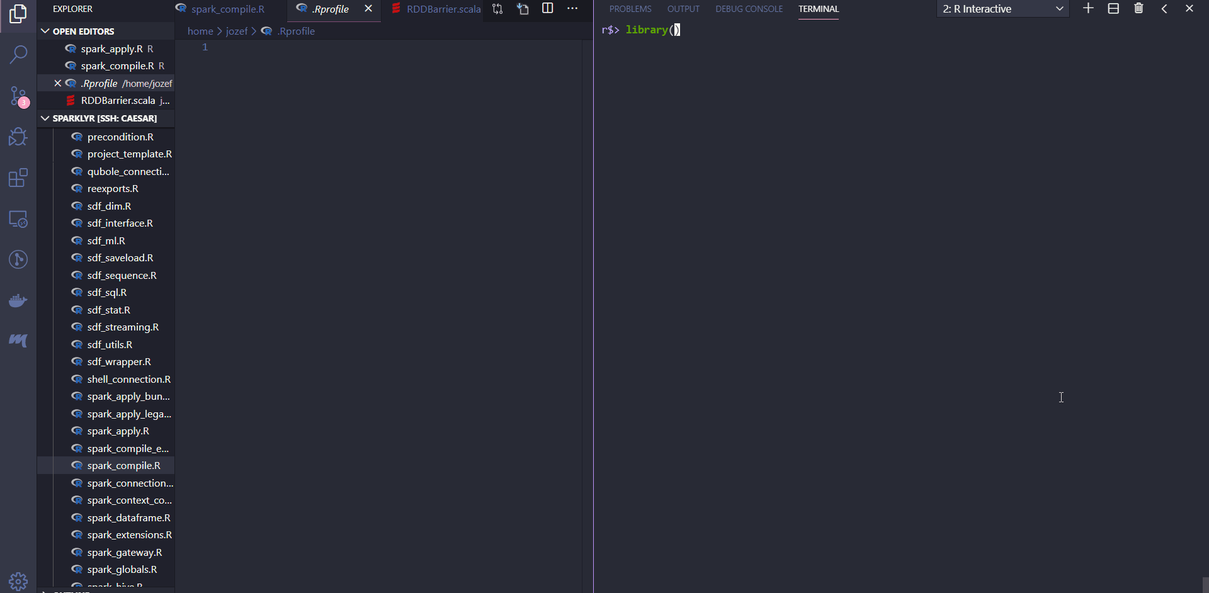The image size is (1209, 593).
Task: Create a new terminal with the plus icon
Action: (x=1088, y=8)
